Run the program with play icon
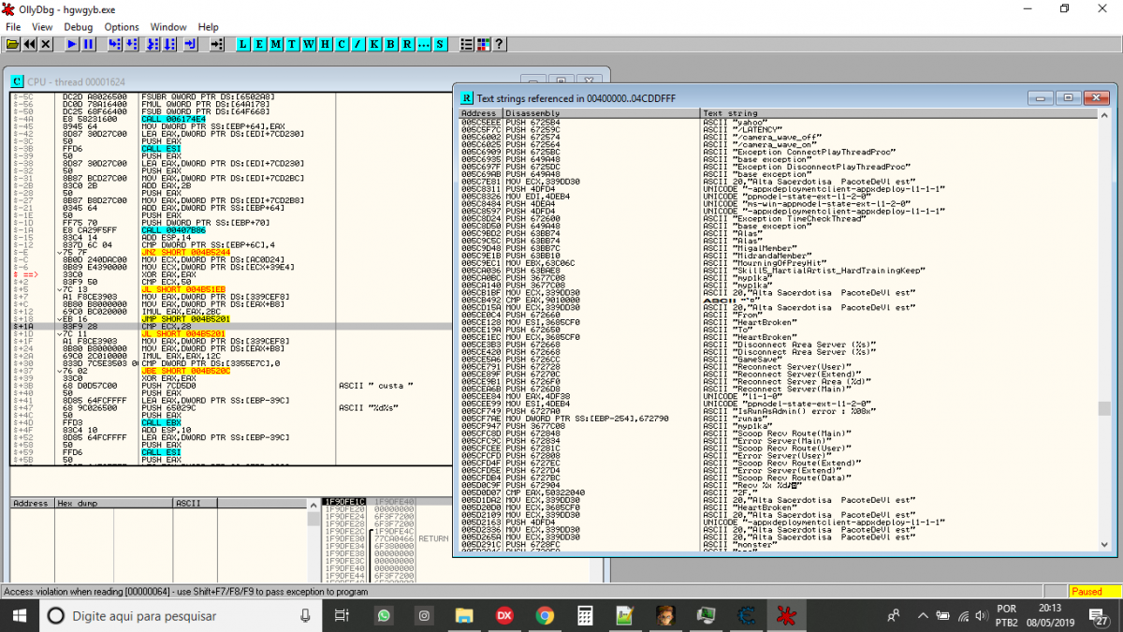The height and width of the screenshot is (632, 1123). pos(72,44)
